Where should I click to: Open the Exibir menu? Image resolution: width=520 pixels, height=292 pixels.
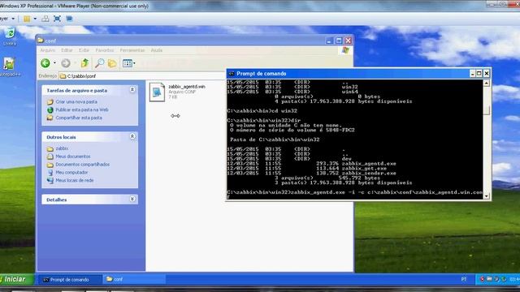pyautogui.click(x=84, y=50)
